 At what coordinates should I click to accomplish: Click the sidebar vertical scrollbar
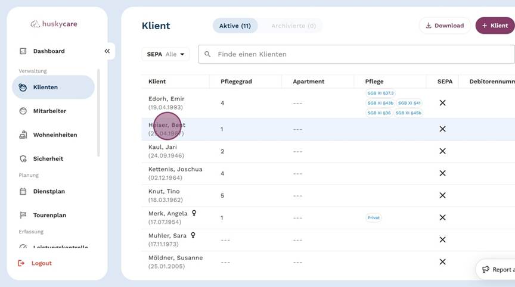tap(99, 113)
